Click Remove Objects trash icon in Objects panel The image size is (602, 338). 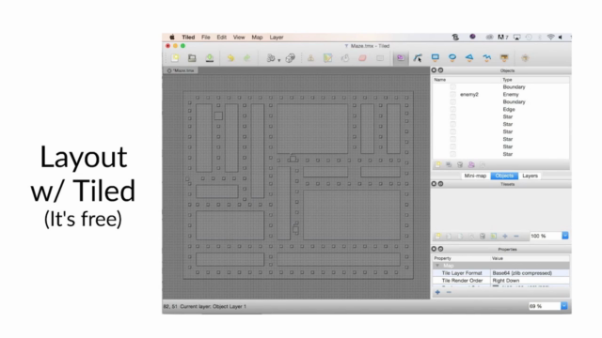pyautogui.click(x=460, y=165)
